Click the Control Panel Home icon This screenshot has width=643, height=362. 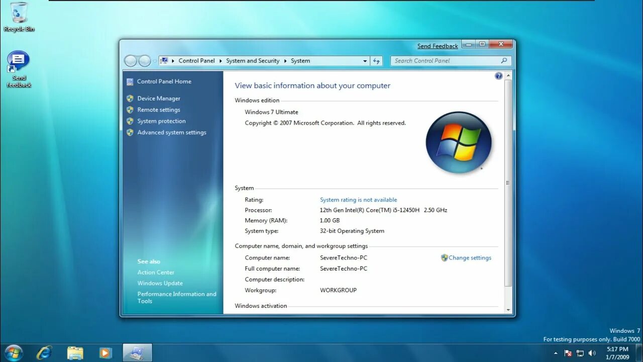pos(130,81)
